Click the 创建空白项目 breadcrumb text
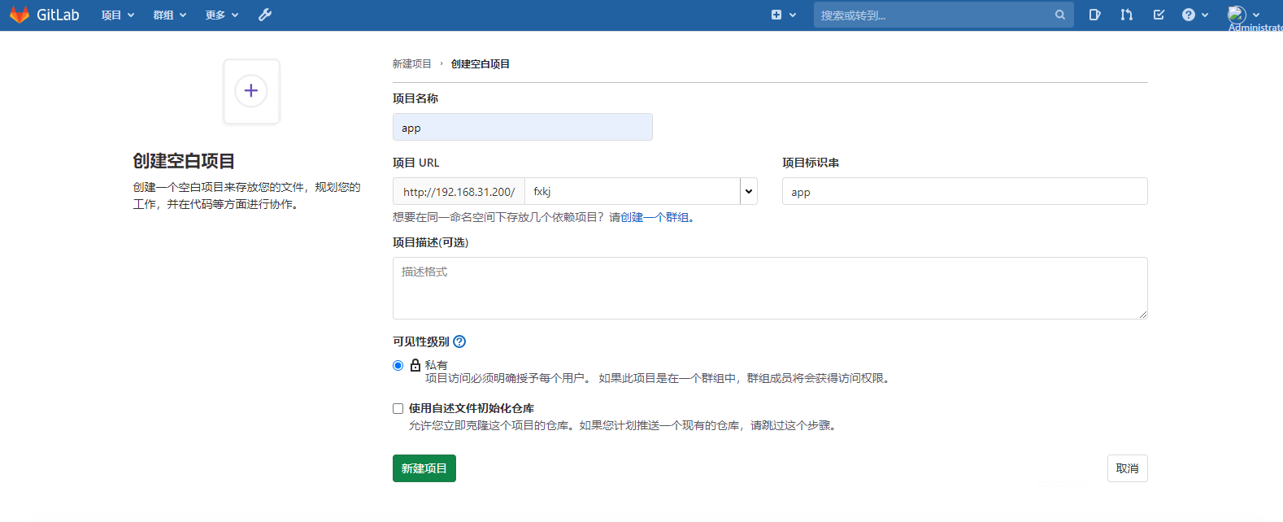 pos(481,63)
